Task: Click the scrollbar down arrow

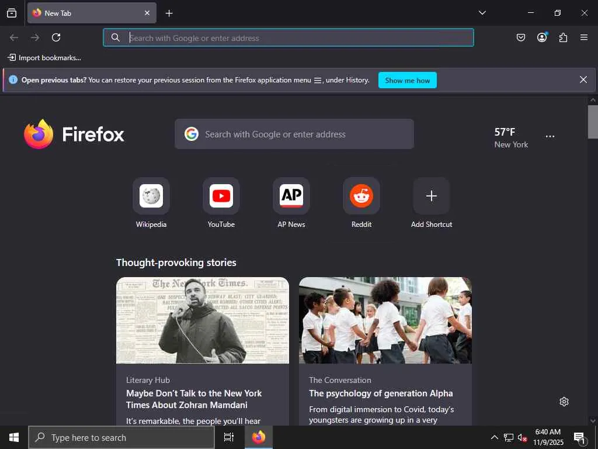Action: [x=593, y=421]
